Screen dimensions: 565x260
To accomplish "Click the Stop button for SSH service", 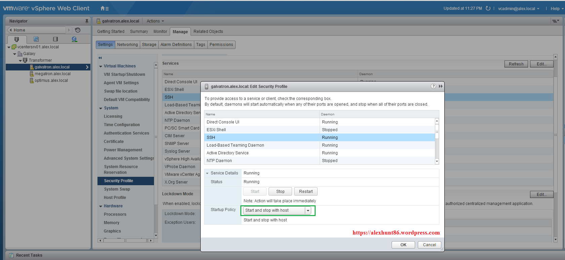I will (280, 192).
